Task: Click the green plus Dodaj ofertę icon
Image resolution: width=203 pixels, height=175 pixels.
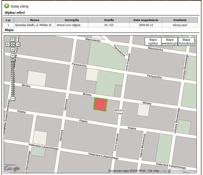Action: tap(6, 6)
